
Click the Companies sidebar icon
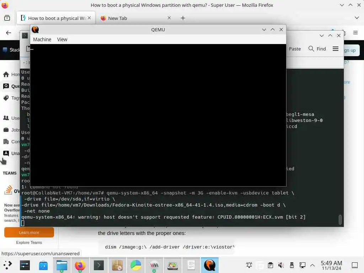[6, 141]
